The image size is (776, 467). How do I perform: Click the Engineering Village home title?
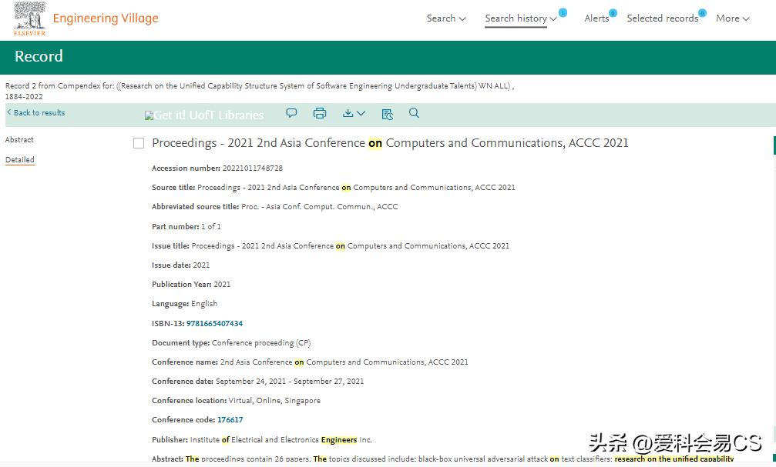pyautogui.click(x=106, y=18)
